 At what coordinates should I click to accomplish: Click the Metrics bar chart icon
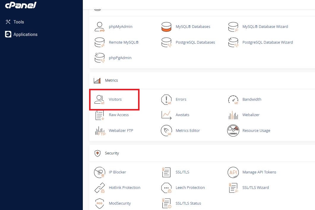pos(97,80)
